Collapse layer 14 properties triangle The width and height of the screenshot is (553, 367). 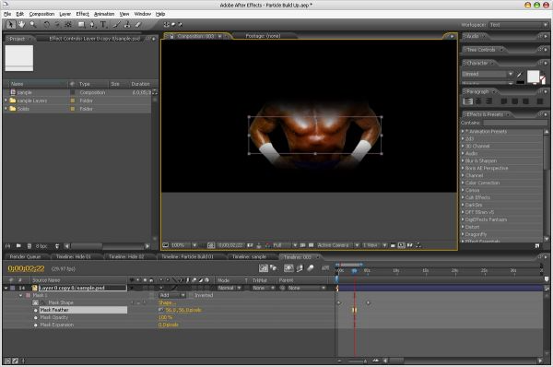point(6,288)
